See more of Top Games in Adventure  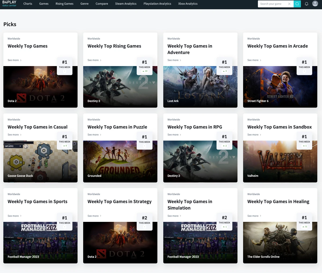(174, 60)
